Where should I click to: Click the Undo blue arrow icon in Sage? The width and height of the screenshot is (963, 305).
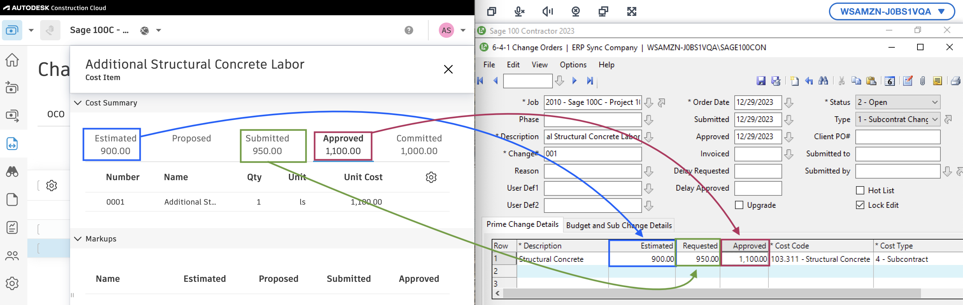coord(809,81)
